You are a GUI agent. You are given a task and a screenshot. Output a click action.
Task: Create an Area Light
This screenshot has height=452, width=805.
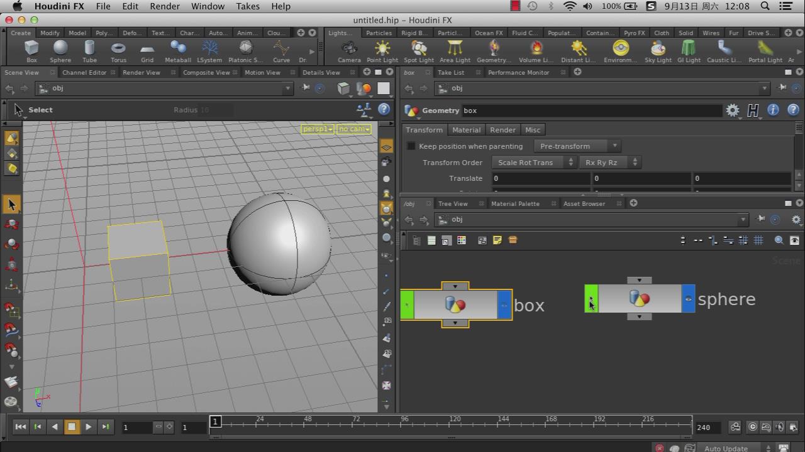(455, 51)
